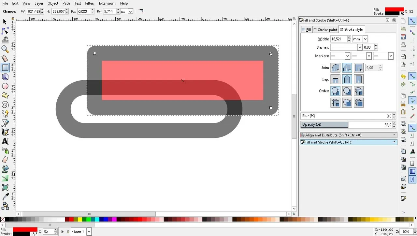Select bevel join style
Image resolution: width=417 pixels, height=236 pixels.
pos(347,68)
